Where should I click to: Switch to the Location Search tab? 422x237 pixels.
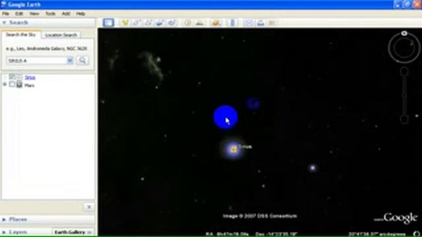click(x=61, y=35)
